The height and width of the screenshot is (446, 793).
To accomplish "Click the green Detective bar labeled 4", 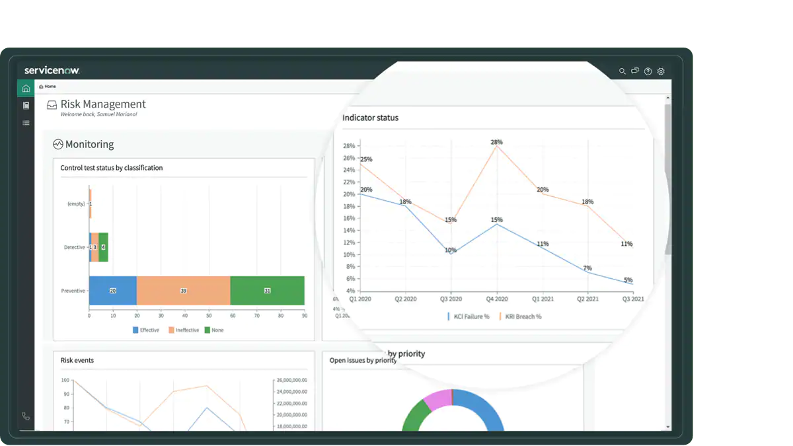I will 103,247.
